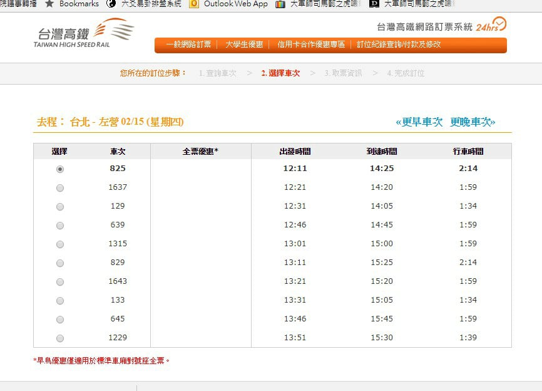
Task: Click step 1 查詢車次
Action: tap(218, 73)
